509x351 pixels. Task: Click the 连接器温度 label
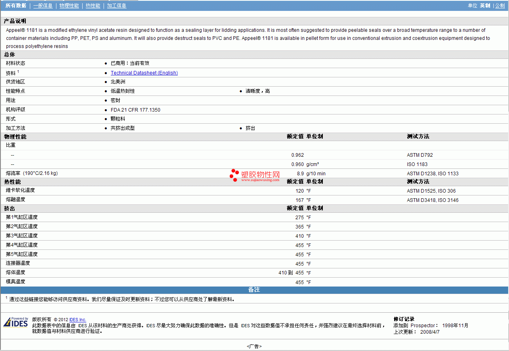18,263
